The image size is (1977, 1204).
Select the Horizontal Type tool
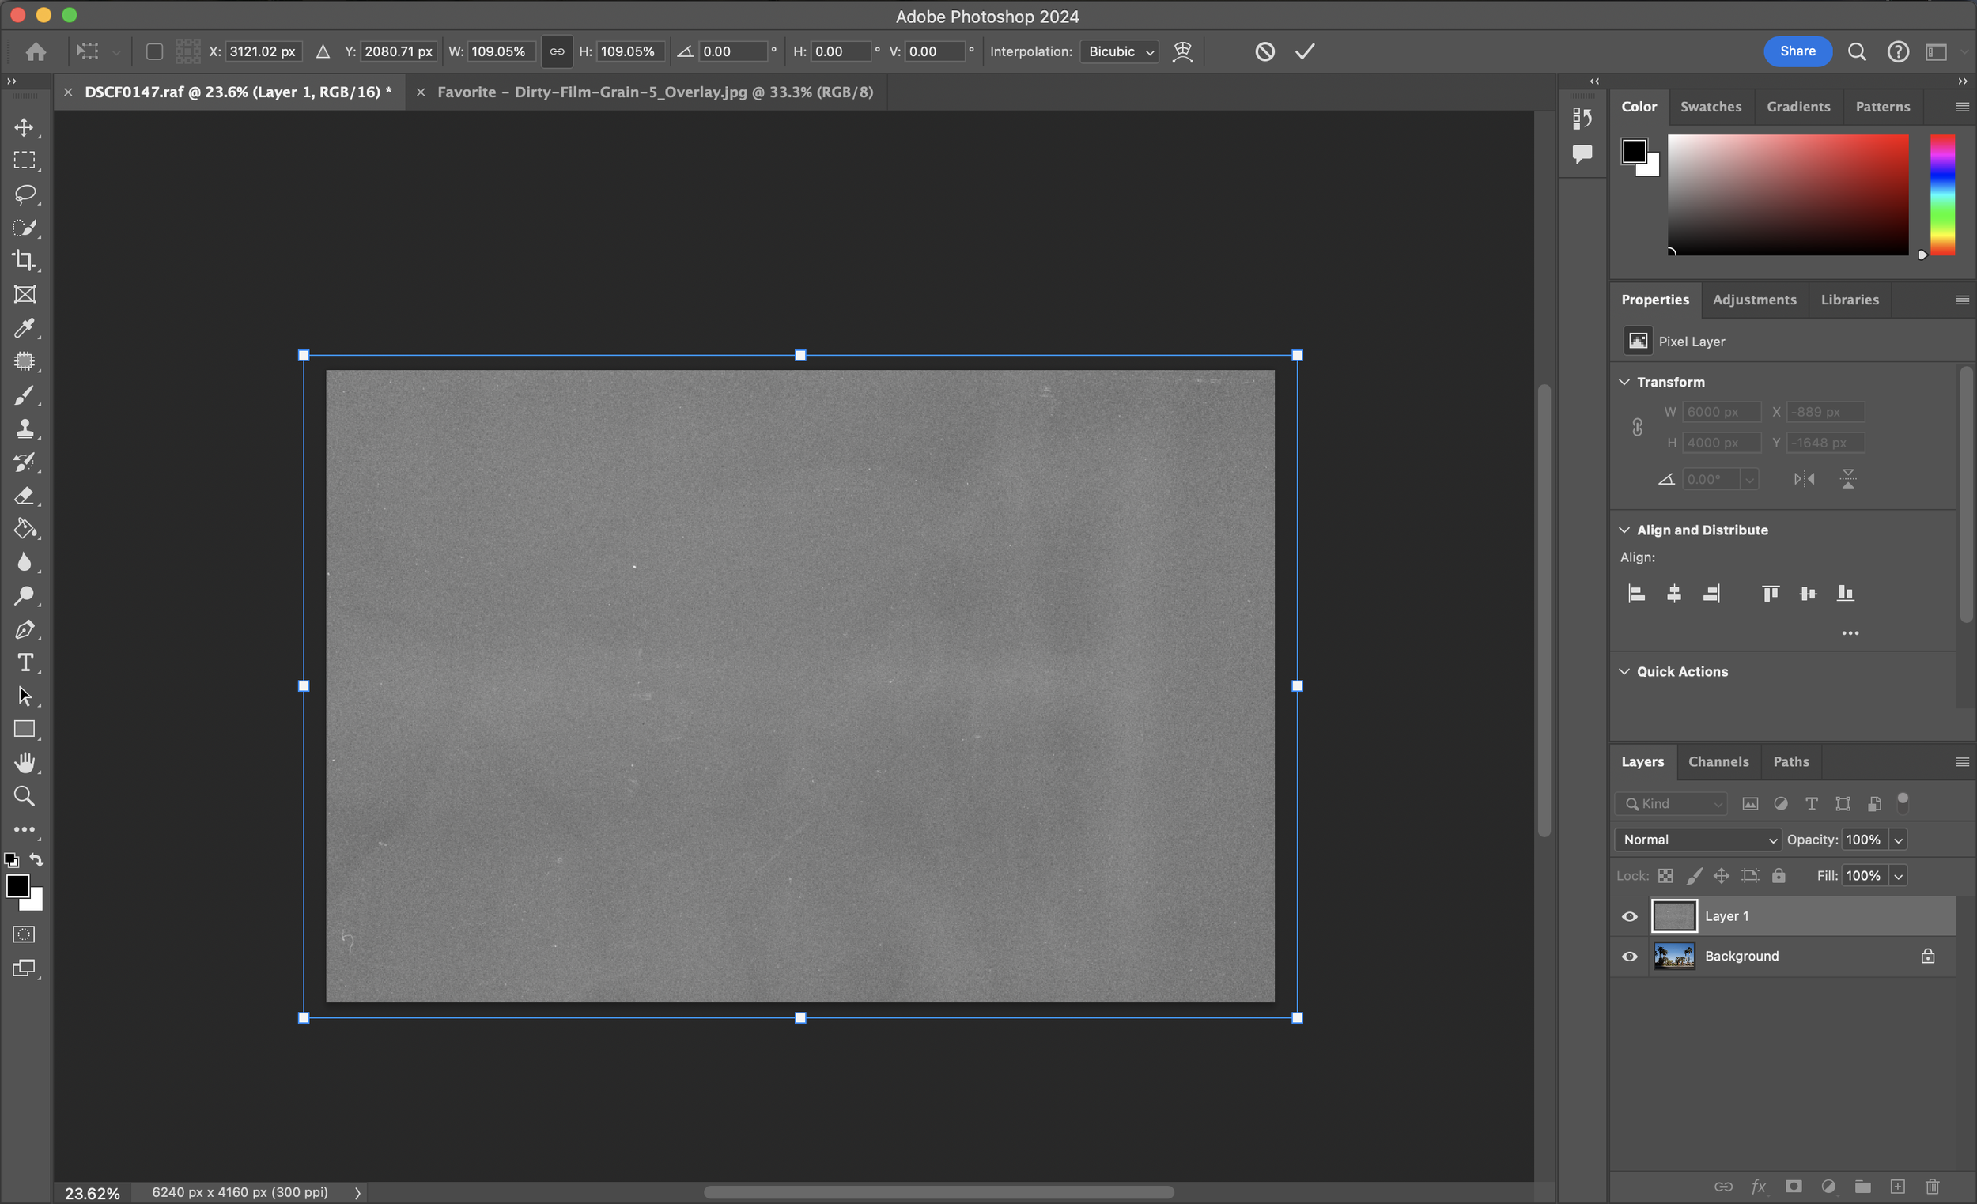[x=24, y=662]
